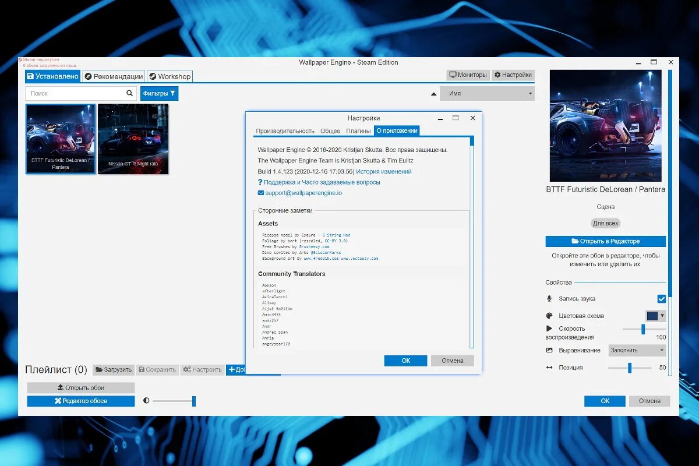
Task: Click the picture icon beside Выравнивание
Action: 549,350
